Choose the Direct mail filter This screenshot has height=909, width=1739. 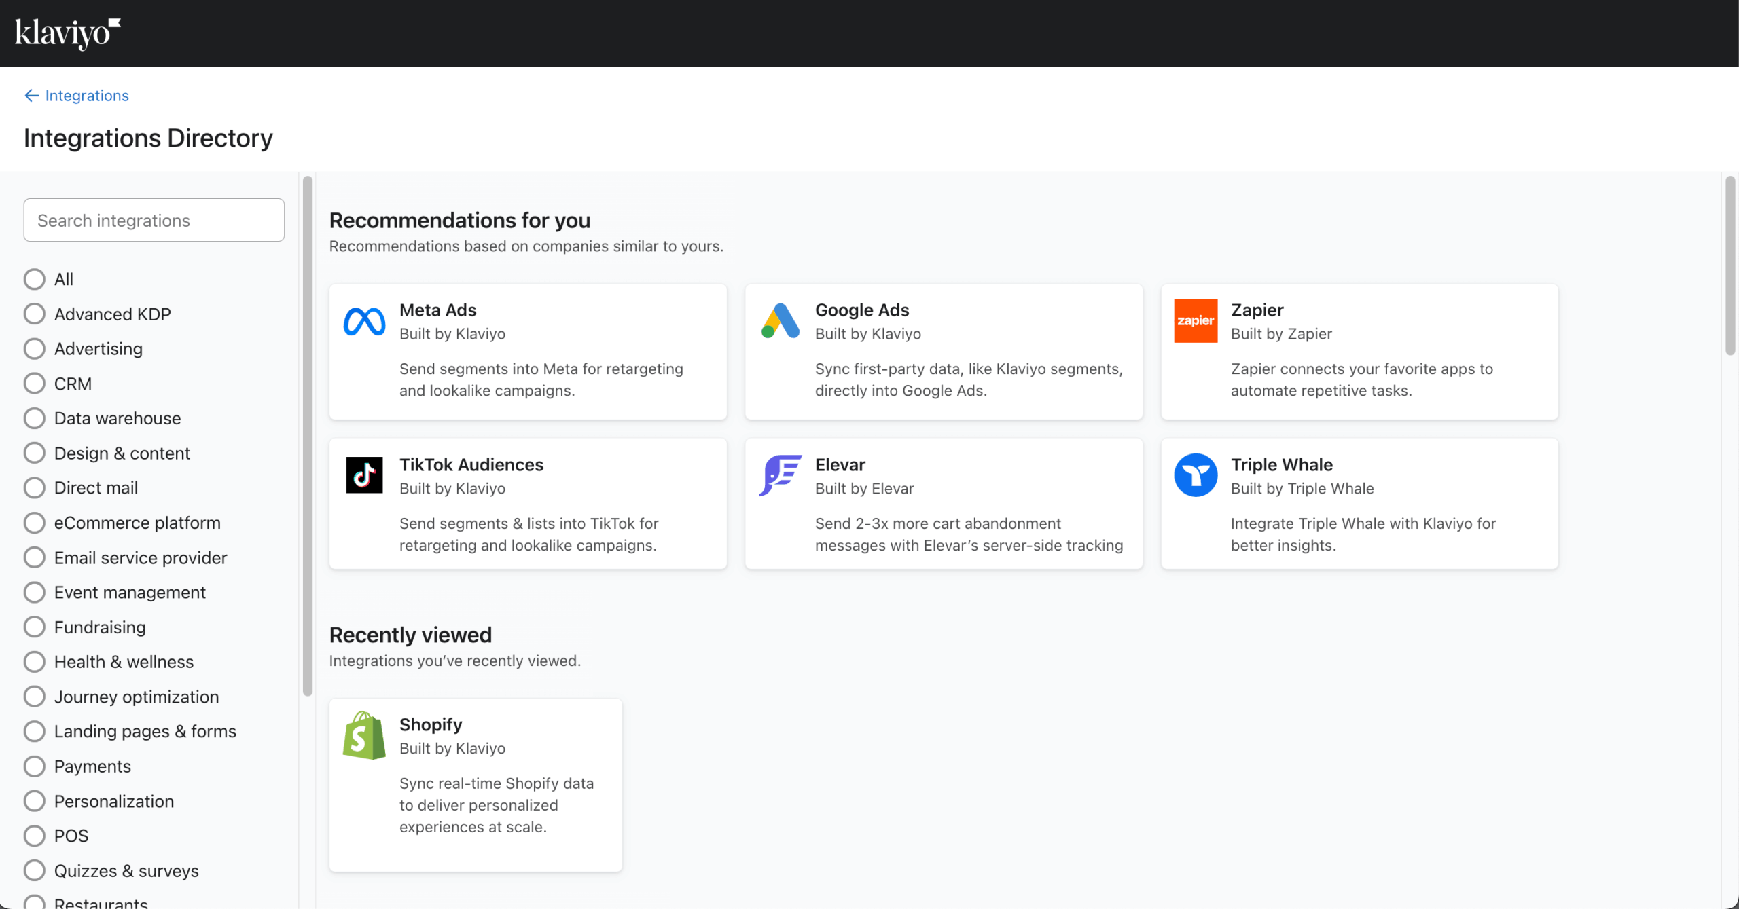pos(35,487)
